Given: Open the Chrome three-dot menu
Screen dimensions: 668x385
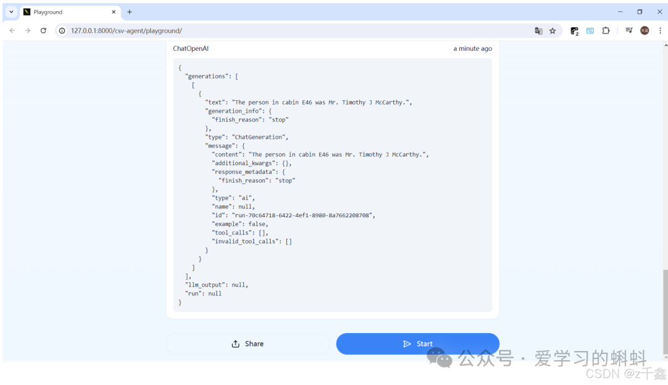Looking at the screenshot, I should (x=660, y=30).
